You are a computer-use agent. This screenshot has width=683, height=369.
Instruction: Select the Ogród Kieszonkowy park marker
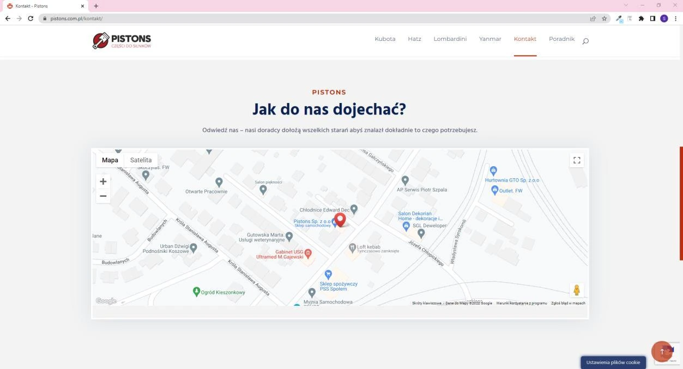pos(197,292)
